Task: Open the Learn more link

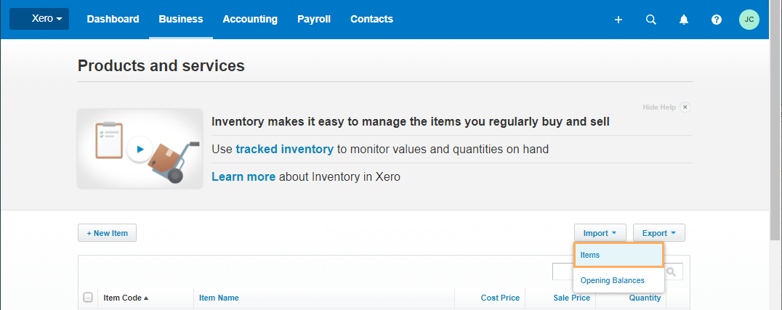Action: click(x=243, y=176)
